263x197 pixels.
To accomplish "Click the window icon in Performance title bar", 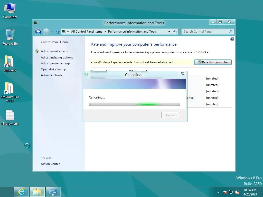I will [35, 23].
